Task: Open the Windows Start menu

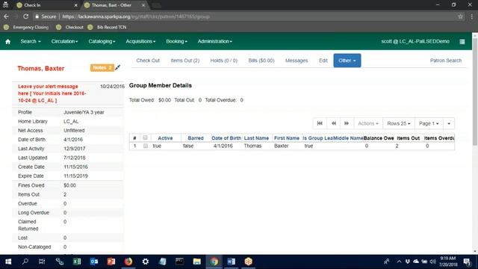Action: coord(8,262)
